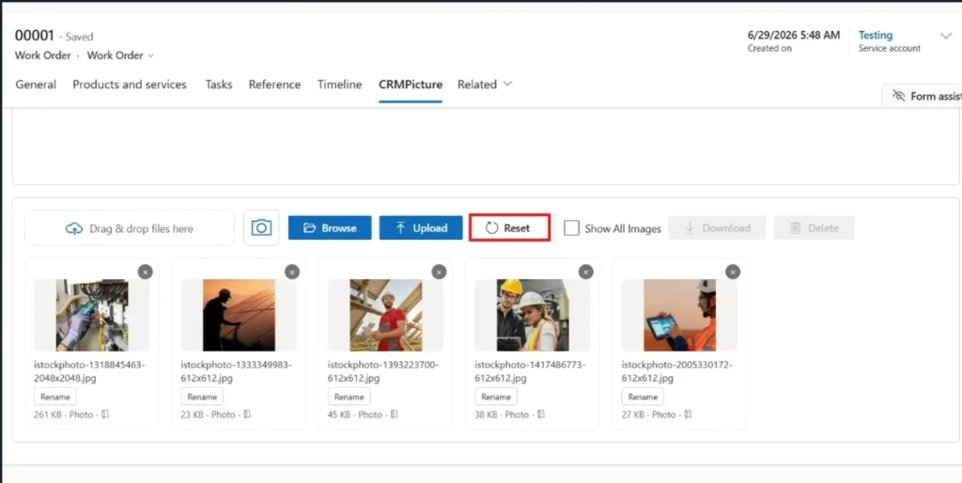The height and width of the screenshot is (483, 962).
Task: Open the worker holding tablet thumbnail
Action: (680, 316)
